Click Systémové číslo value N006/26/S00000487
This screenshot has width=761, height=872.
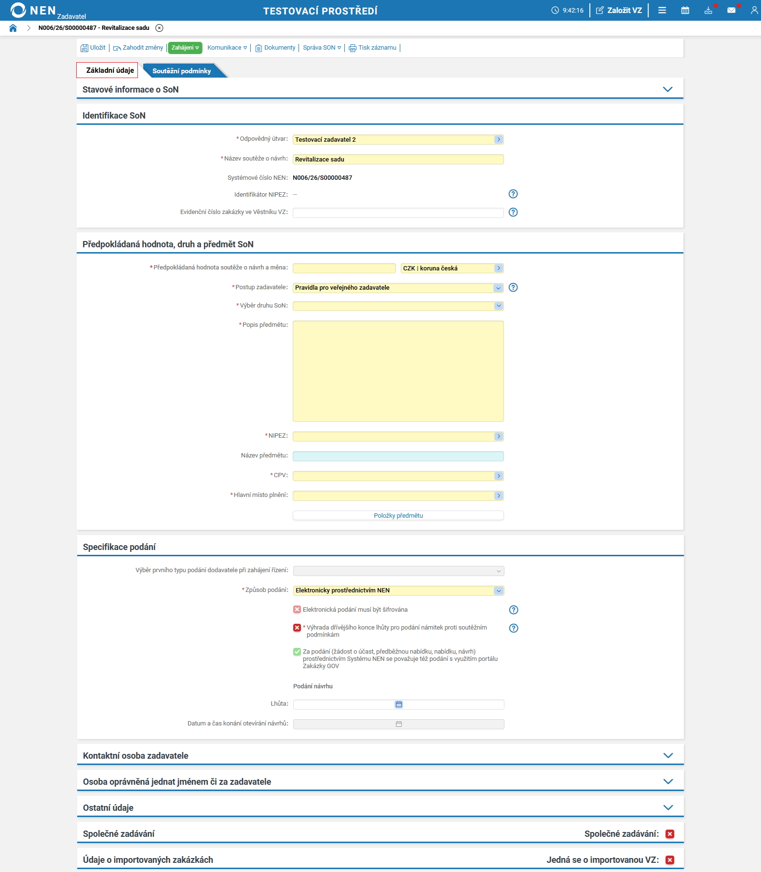point(323,178)
